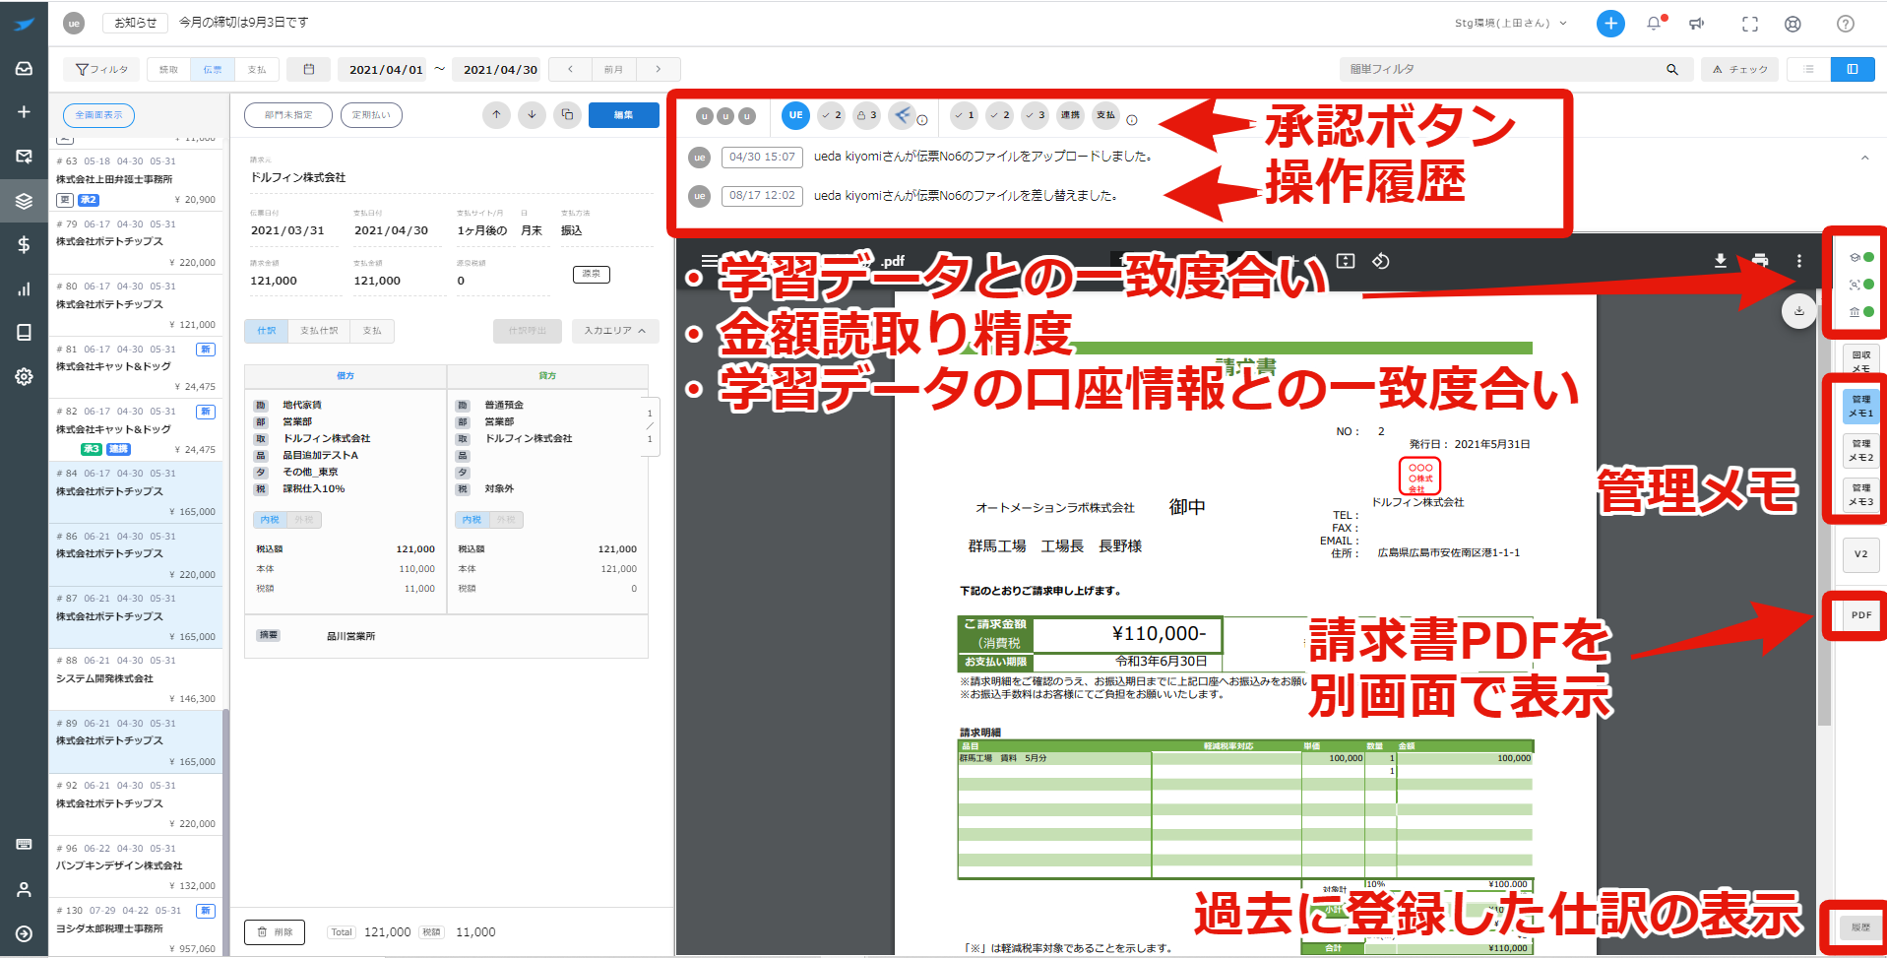Collapse the operation history panel chevron

tap(1865, 158)
